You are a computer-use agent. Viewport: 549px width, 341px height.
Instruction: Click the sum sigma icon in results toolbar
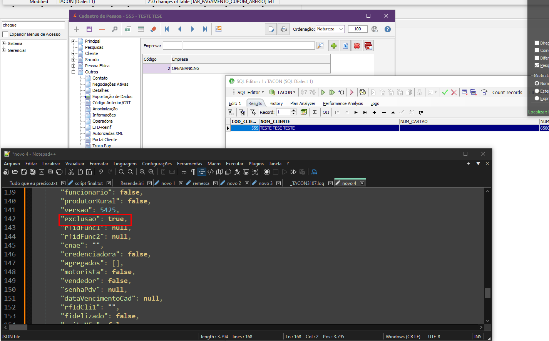point(315,112)
